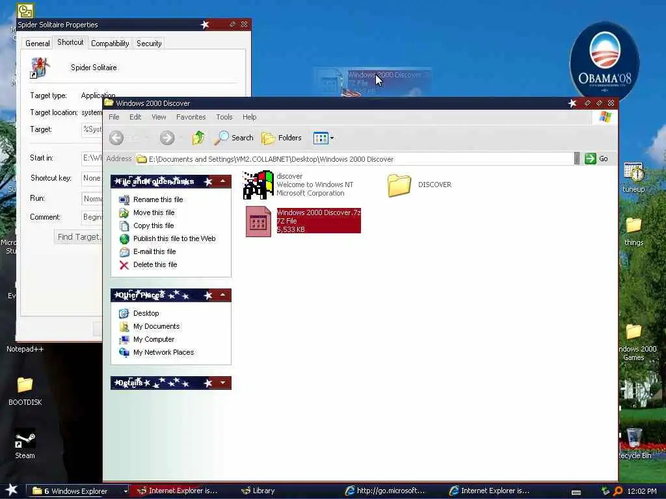Image resolution: width=666 pixels, height=499 pixels.
Task: Toggle the Folders pane button
Action: (281, 138)
